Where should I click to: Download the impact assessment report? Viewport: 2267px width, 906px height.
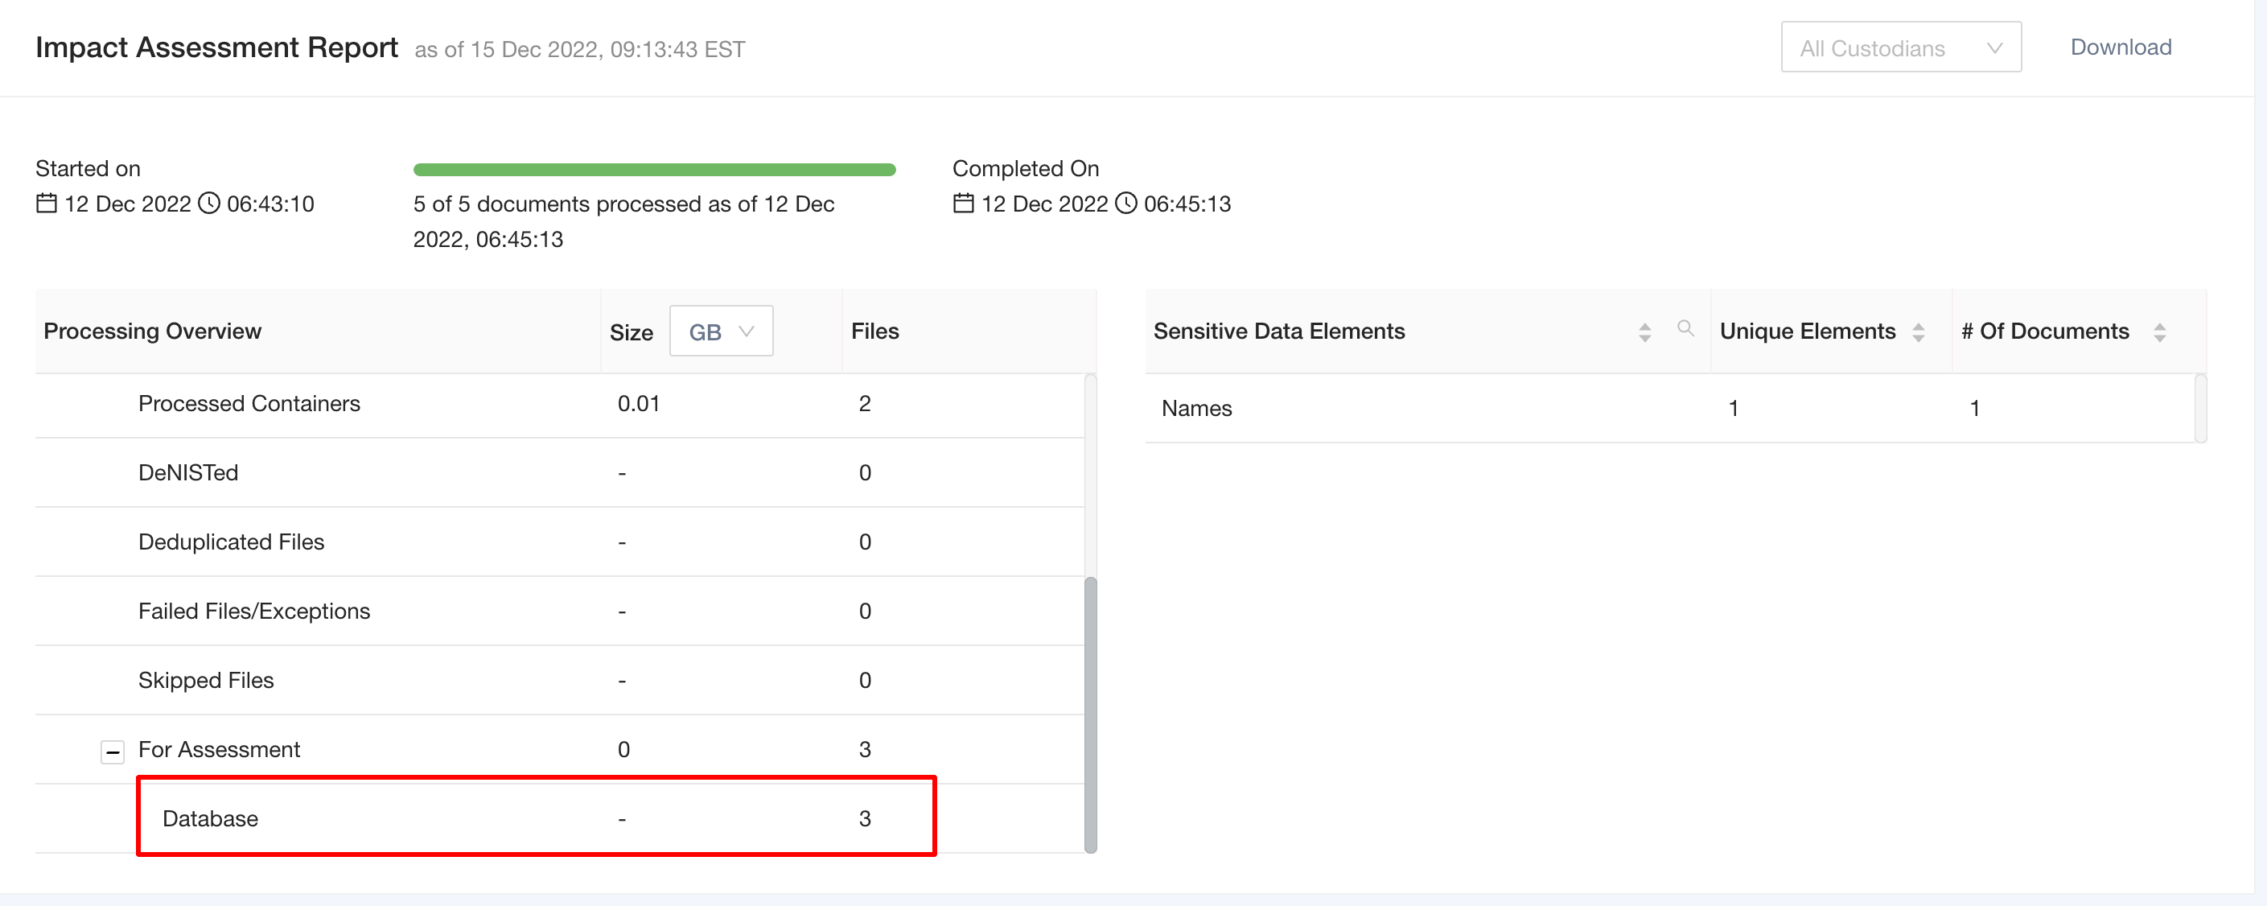click(x=2120, y=47)
